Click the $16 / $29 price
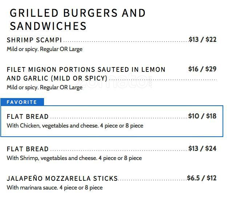This screenshot has height=199, width=228. [x=202, y=69]
